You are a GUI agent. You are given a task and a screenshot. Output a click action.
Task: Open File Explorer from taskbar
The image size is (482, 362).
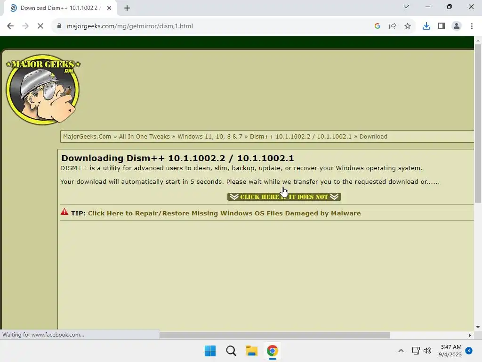coord(251,351)
